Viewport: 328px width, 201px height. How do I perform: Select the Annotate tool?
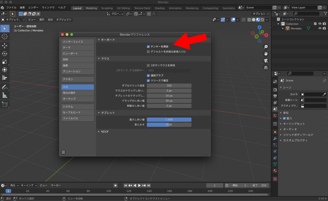(x=5, y=87)
